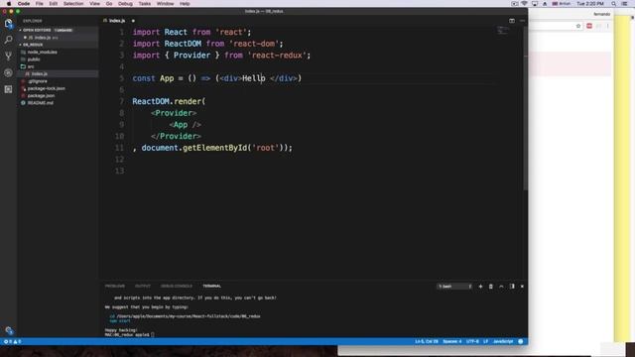
Task: Open the Manage gear at the activity bar bottom
Action: (x=9, y=330)
